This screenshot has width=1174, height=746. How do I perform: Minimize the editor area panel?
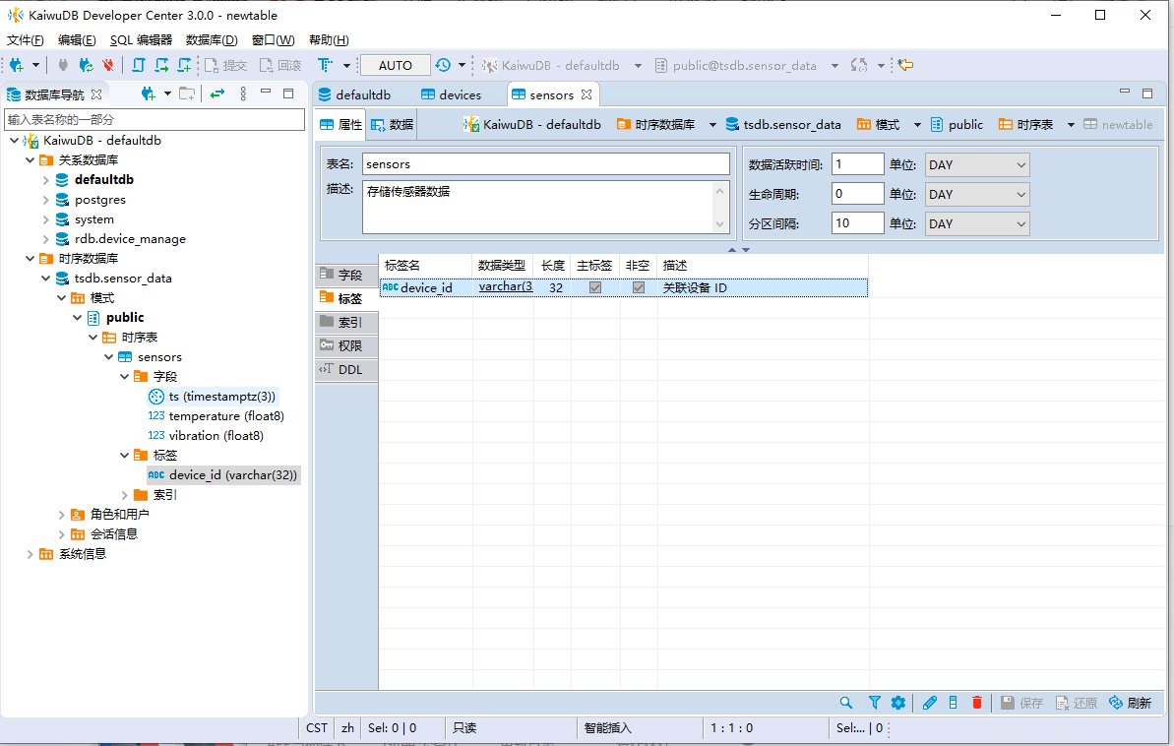pyautogui.click(x=1125, y=92)
